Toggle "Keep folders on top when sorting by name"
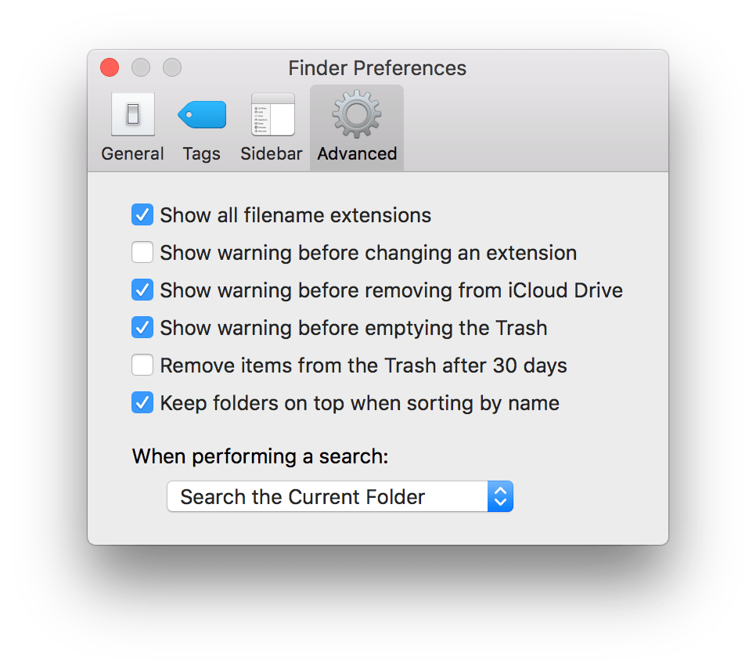Screen dimensions: 756x670 coord(142,402)
